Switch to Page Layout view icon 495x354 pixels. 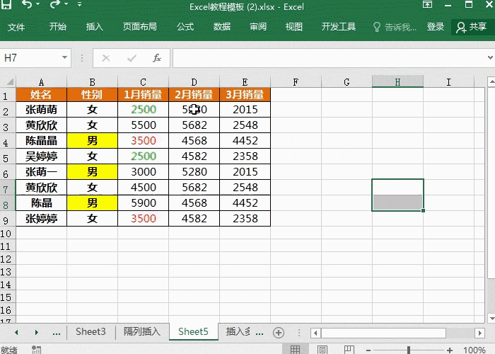pos(322,350)
